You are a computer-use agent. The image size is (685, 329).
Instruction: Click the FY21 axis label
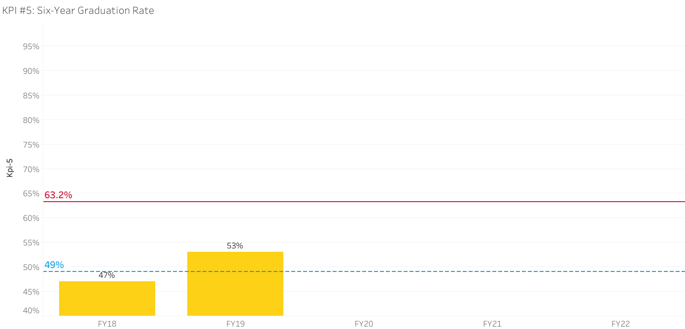[492, 324]
